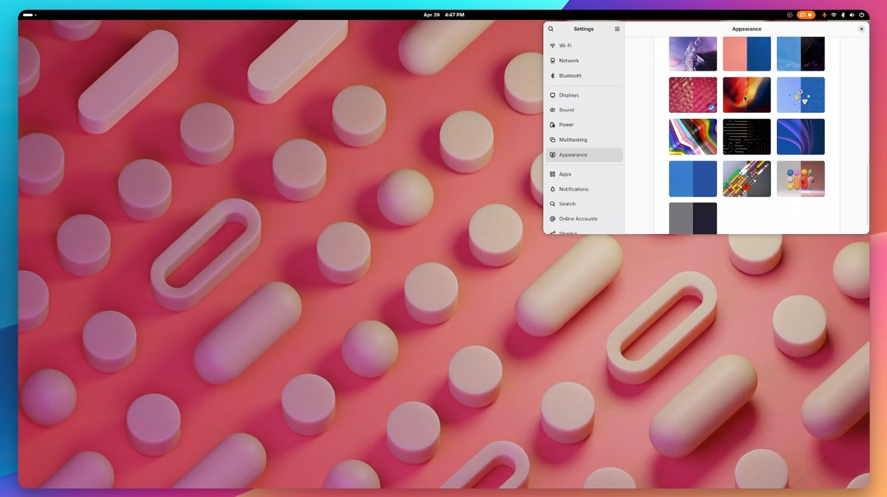Click the Online Accounts at-sign icon

pos(553,219)
